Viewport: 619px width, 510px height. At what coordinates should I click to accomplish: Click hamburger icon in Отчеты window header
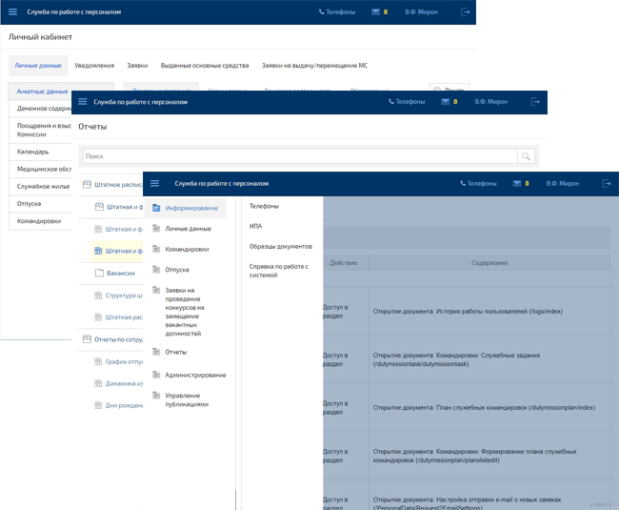click(x=83, y=101)
